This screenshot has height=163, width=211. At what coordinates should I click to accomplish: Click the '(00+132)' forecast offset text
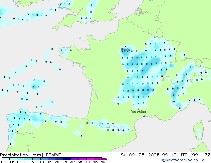(x=201, y=155)
